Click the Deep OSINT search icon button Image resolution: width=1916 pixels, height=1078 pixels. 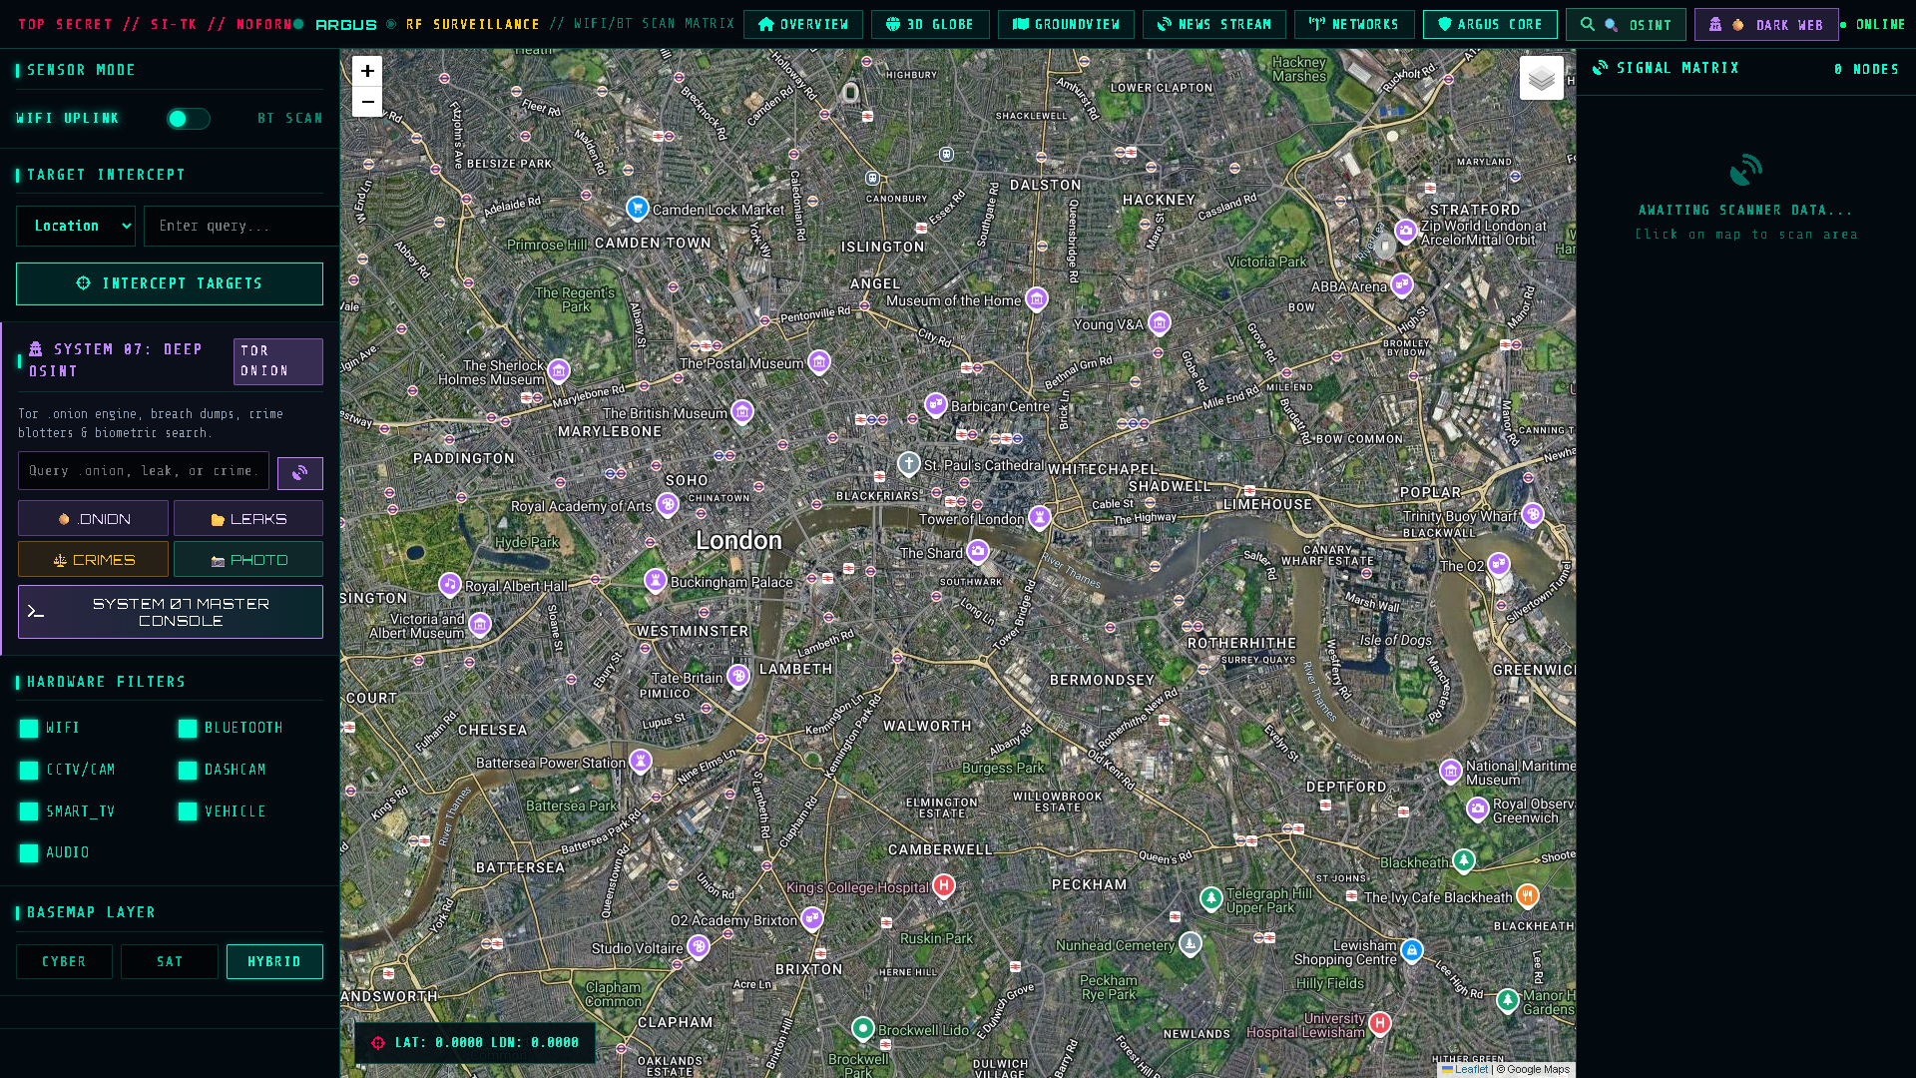tap(300, 473)
